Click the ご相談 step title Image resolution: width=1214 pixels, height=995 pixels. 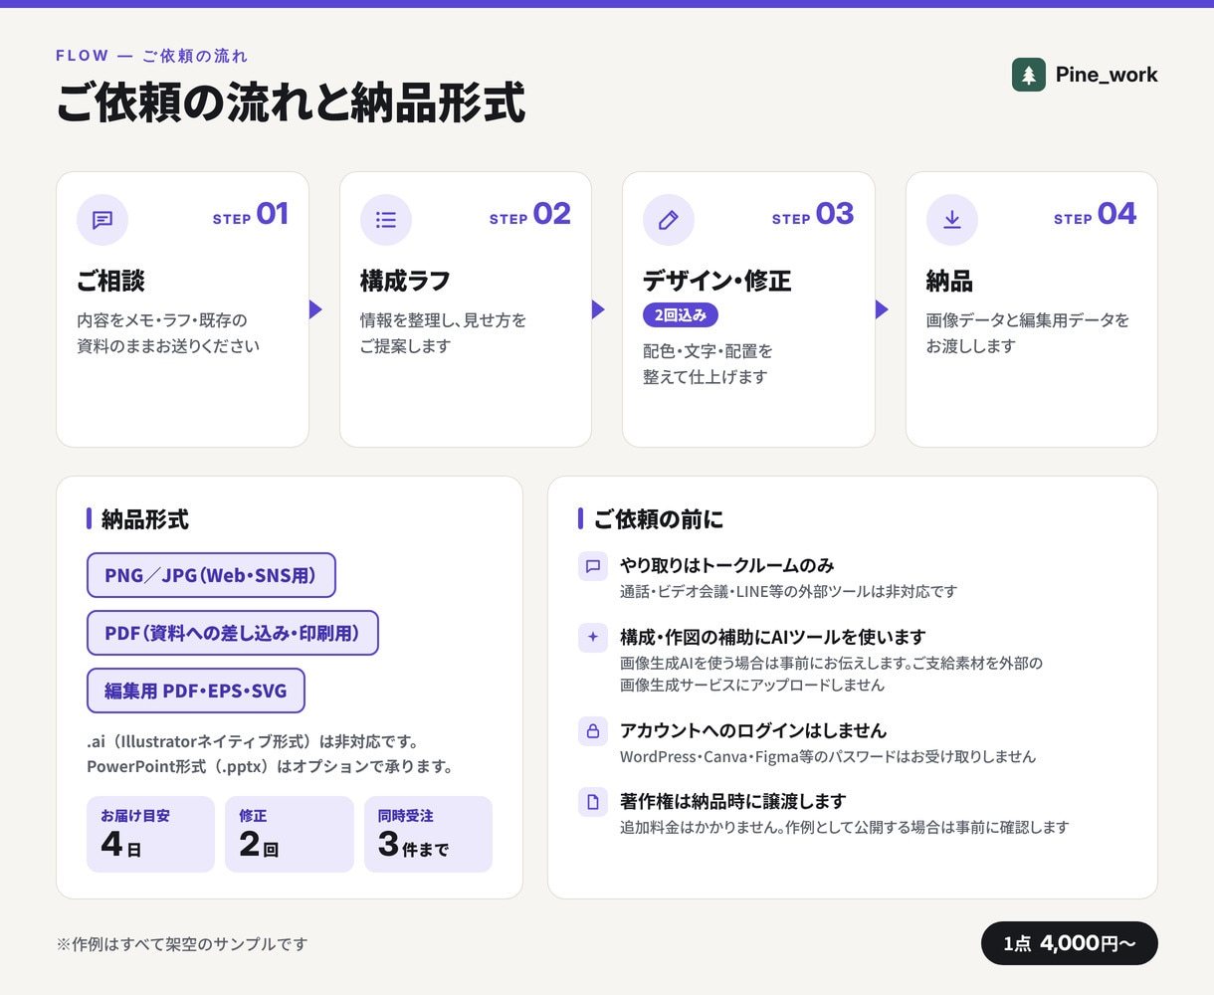pyautogui.click(x=111, y=281)
